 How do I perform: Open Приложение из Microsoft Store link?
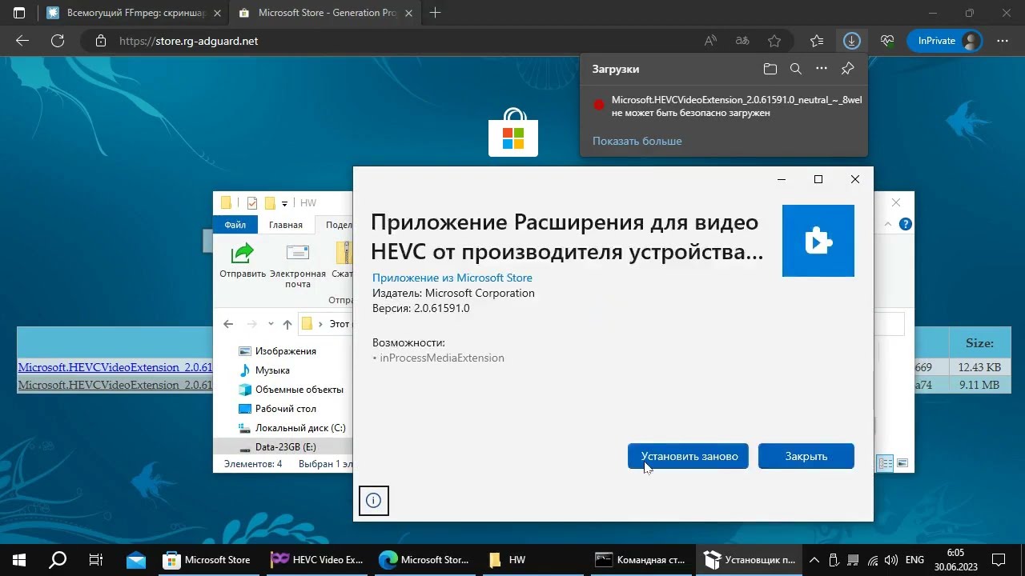(452, 278)
